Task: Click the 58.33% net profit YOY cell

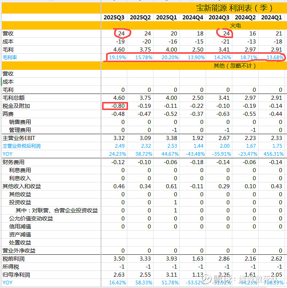Action: tap(144, 283)
